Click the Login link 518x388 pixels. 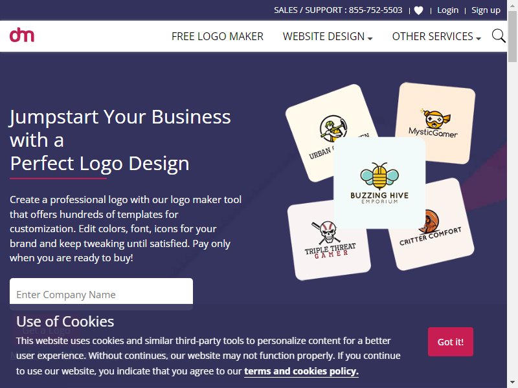click(447, 10)
